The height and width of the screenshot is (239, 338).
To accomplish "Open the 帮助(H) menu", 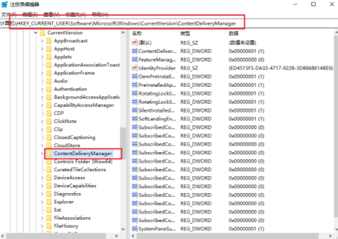I will pyautogui.click(x=100, y=14).
